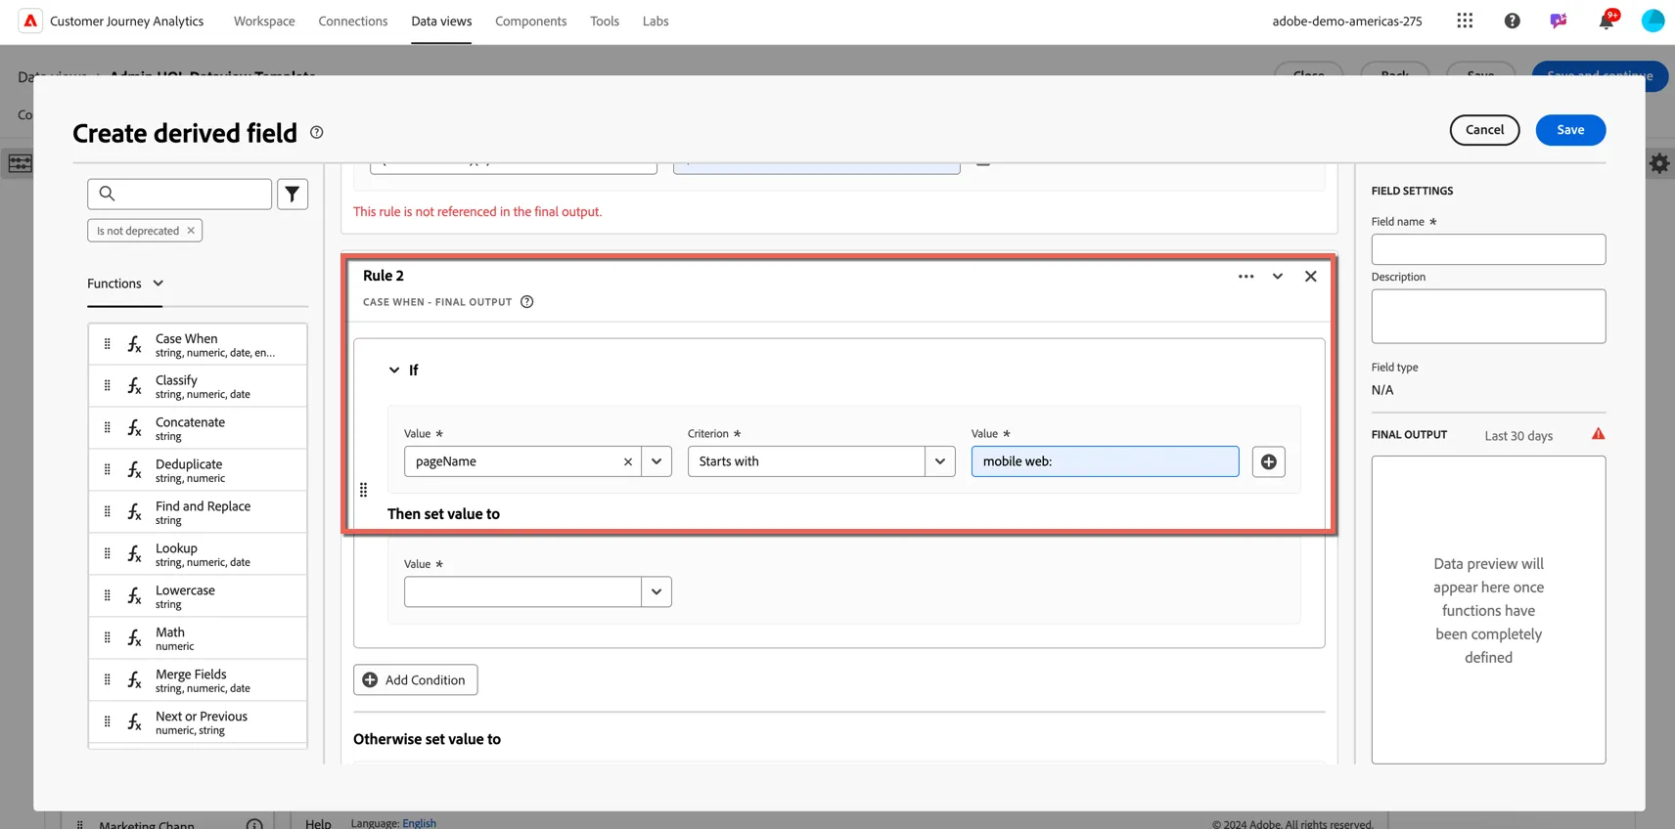The height and width of the screenshot is (829, 1675).
Task: Open the help question mark icon in header
Action: (1512, 21)
